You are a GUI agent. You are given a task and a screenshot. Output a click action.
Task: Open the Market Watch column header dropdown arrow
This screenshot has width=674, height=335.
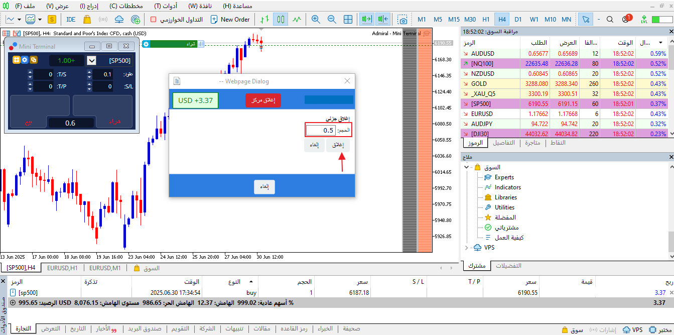(660, 42)
